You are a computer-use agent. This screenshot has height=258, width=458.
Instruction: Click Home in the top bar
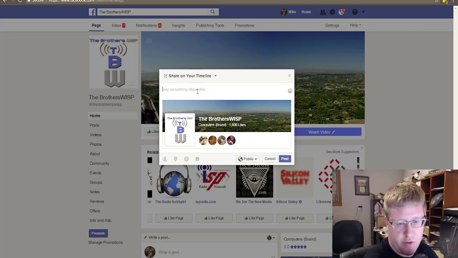[306, 12]
